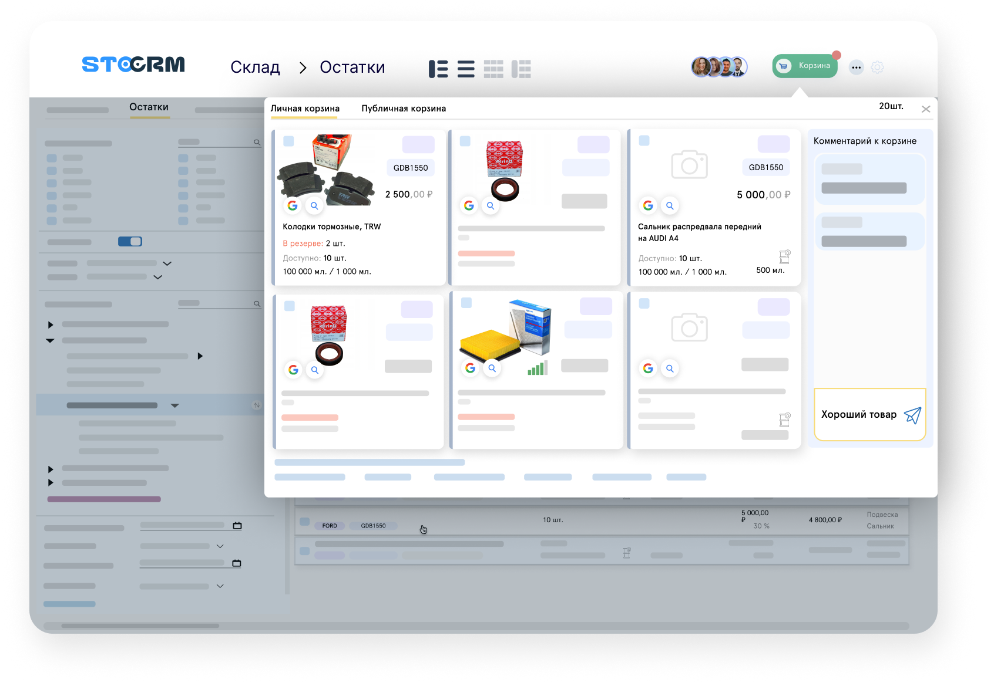The width and height of the screenshot is (994, 683).
Task: Open the air filter product photo
Action: pos(506,330)
